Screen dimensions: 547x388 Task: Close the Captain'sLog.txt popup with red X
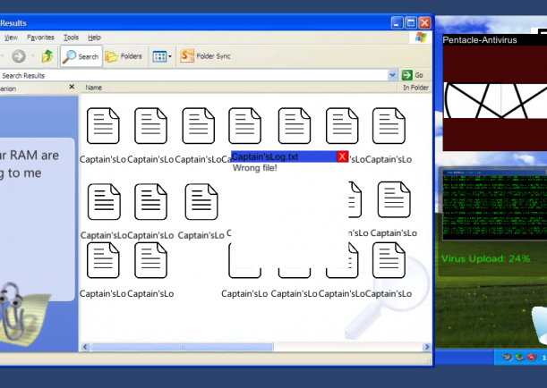(342, 156)
